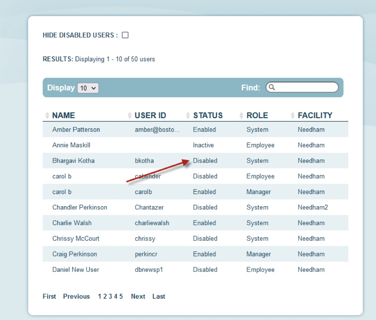
Task: Sort the table by Role column
Action: pyautogui.click(x=241, y=115)
